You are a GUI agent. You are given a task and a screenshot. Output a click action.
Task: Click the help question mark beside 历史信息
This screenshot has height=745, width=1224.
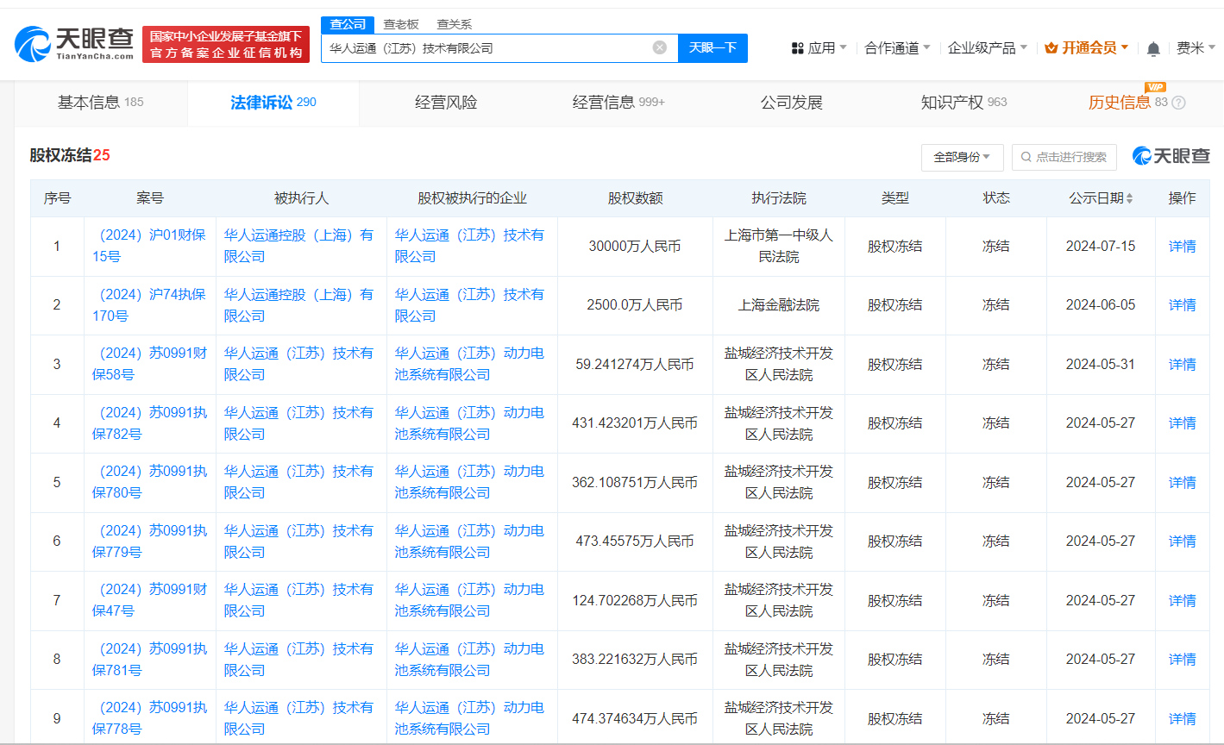[1179, 103]
